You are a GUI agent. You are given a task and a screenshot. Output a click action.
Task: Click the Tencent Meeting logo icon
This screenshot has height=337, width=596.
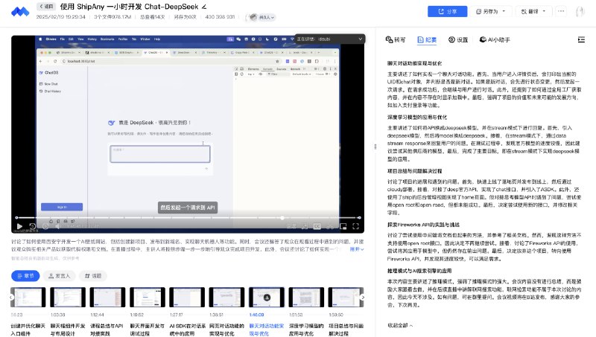(20, 12)
